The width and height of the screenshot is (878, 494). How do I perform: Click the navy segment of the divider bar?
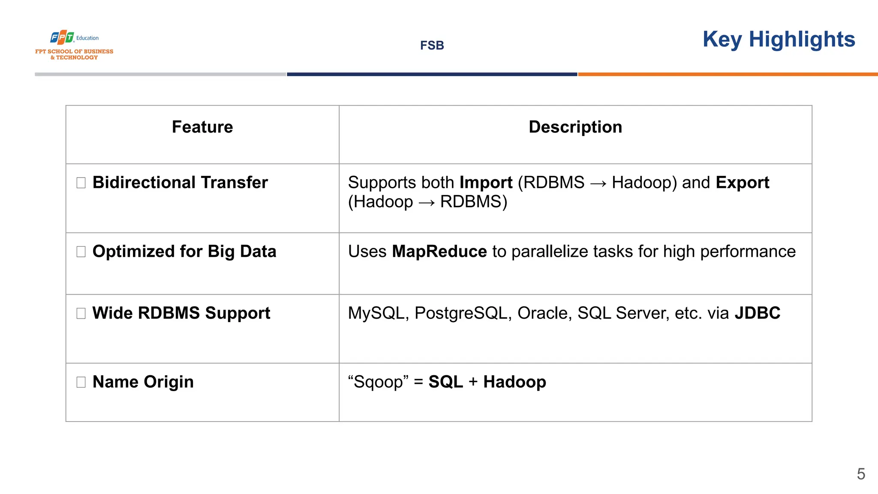[432, 74]
